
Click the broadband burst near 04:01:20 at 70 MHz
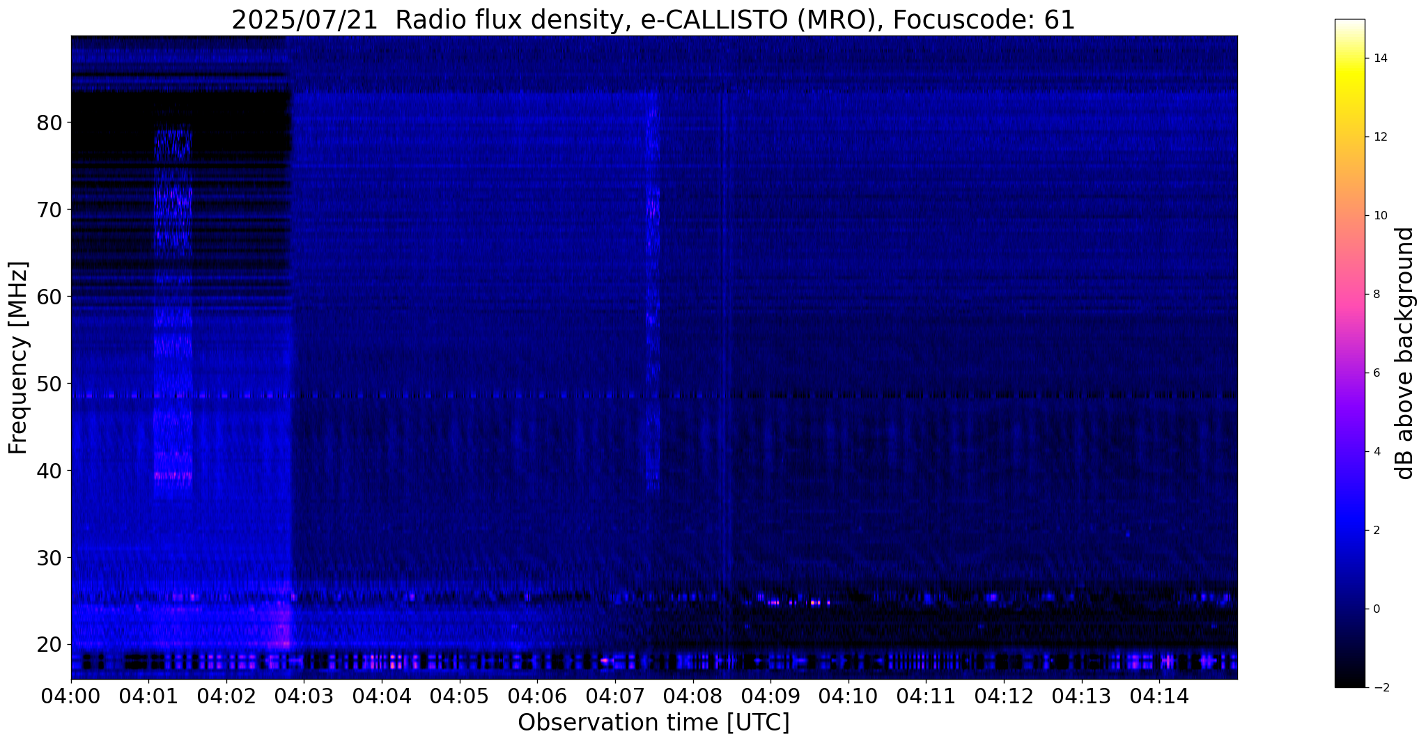(x=173, y=198)
